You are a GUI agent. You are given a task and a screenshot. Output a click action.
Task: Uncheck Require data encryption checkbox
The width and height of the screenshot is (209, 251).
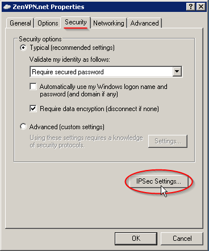tap(34, 109)
